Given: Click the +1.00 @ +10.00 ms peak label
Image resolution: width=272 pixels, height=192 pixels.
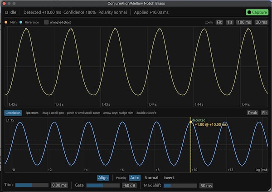Looking at the screenshot, I should [210, 124].
